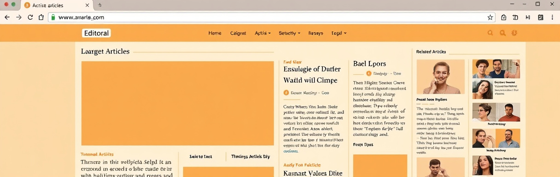This screenshot has width=560, height=177.
Task: Click the browser forward arrow
Action: point(19,17)
